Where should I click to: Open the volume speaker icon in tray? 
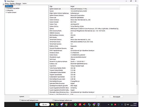tap(128, 105)
